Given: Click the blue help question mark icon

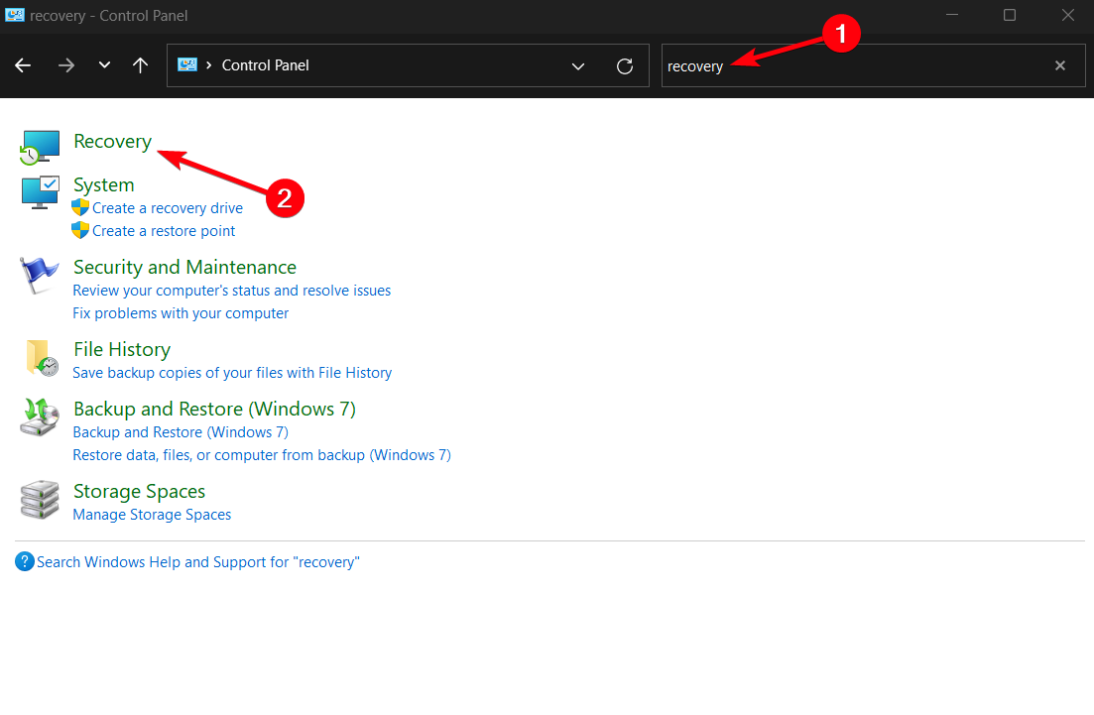Looking at the screenshot, I should coord(25,561).
